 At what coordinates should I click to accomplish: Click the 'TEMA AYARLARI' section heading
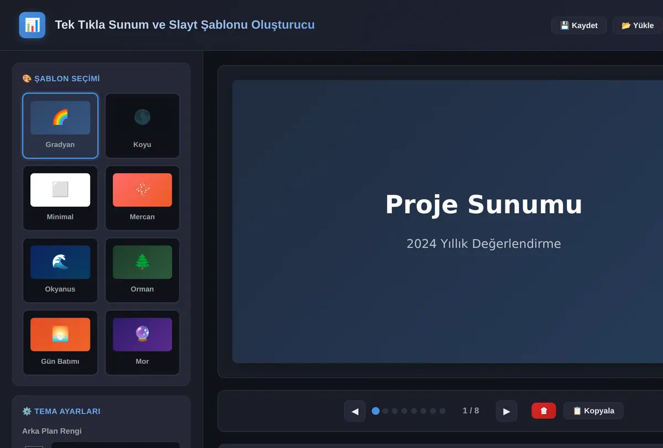coord(61,412)
